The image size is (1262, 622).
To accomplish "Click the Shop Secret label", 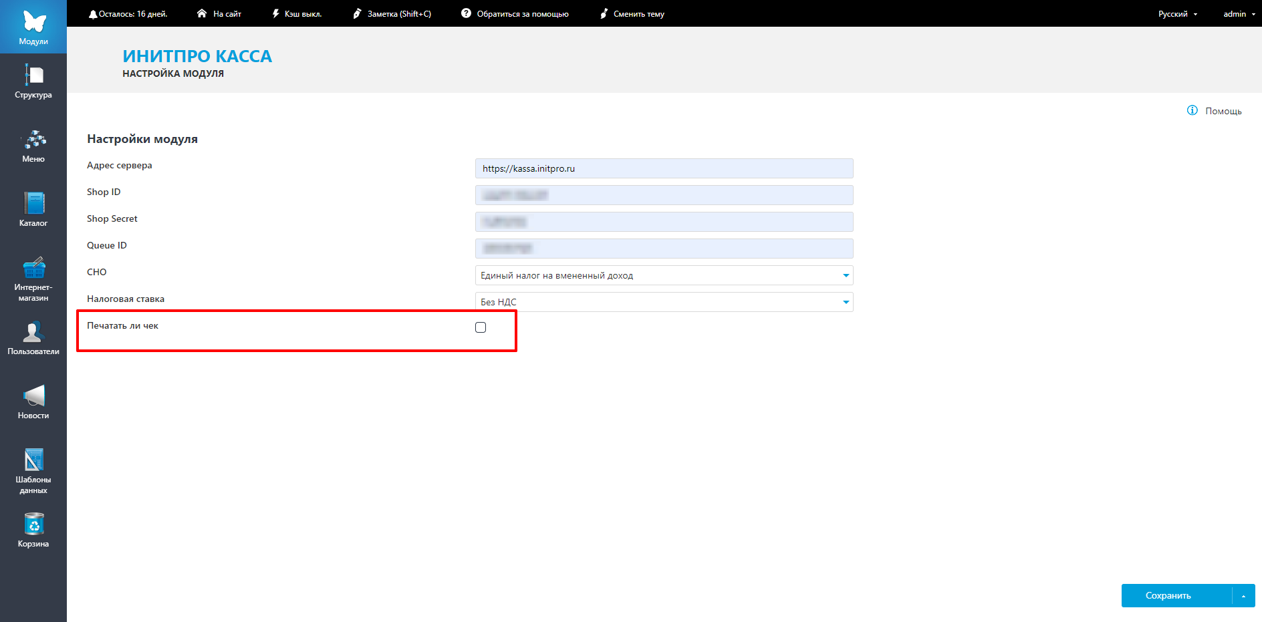I will click(x=112, y=219).
